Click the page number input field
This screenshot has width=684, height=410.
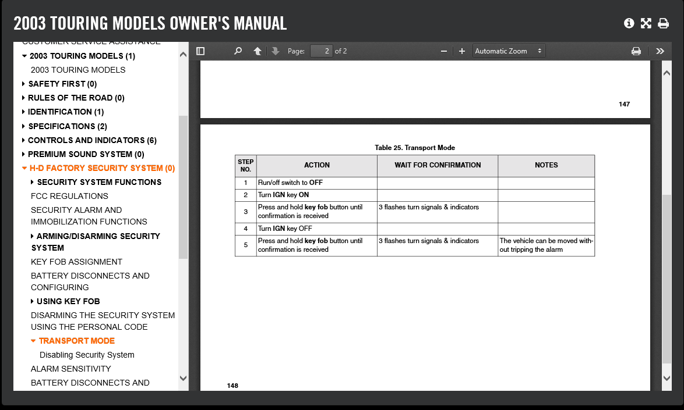[x=321, y=51]
